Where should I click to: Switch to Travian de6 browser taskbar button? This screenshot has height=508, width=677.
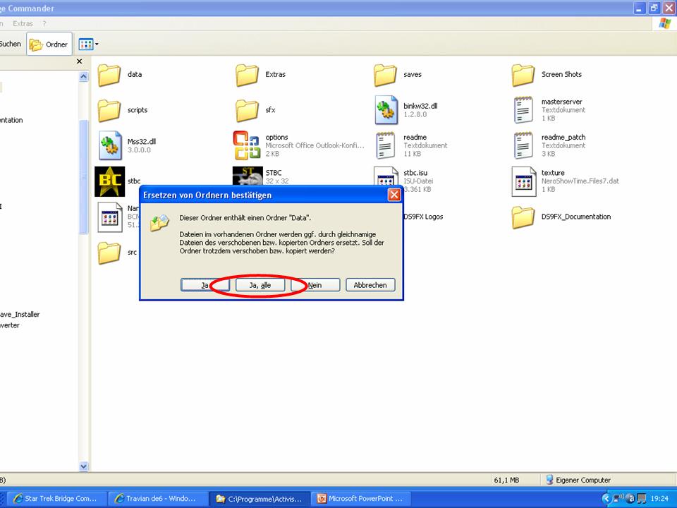[155, 499]
